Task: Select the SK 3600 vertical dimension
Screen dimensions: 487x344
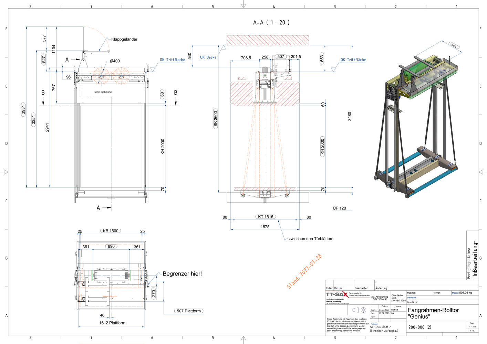Action: tap(216, 119)
